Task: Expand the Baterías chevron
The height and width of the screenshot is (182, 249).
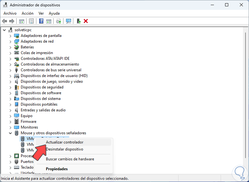Action: 10,47
